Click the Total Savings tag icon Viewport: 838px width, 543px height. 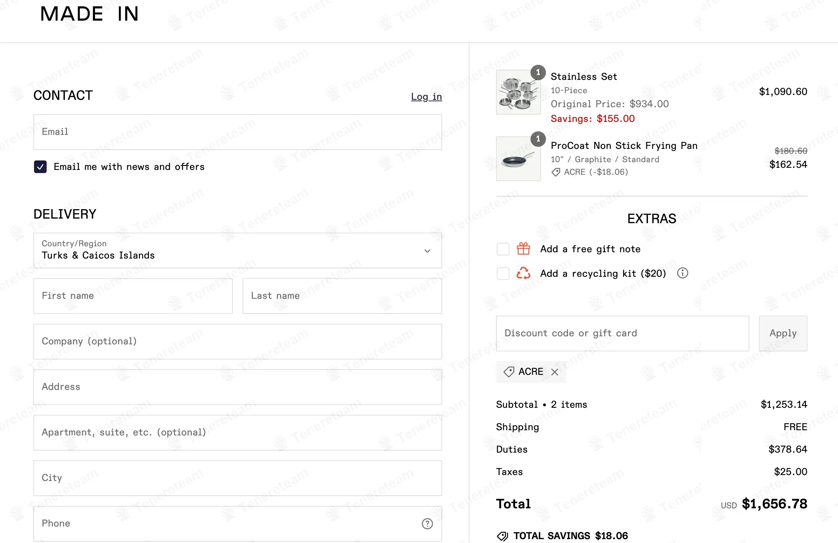coord(502,536)
